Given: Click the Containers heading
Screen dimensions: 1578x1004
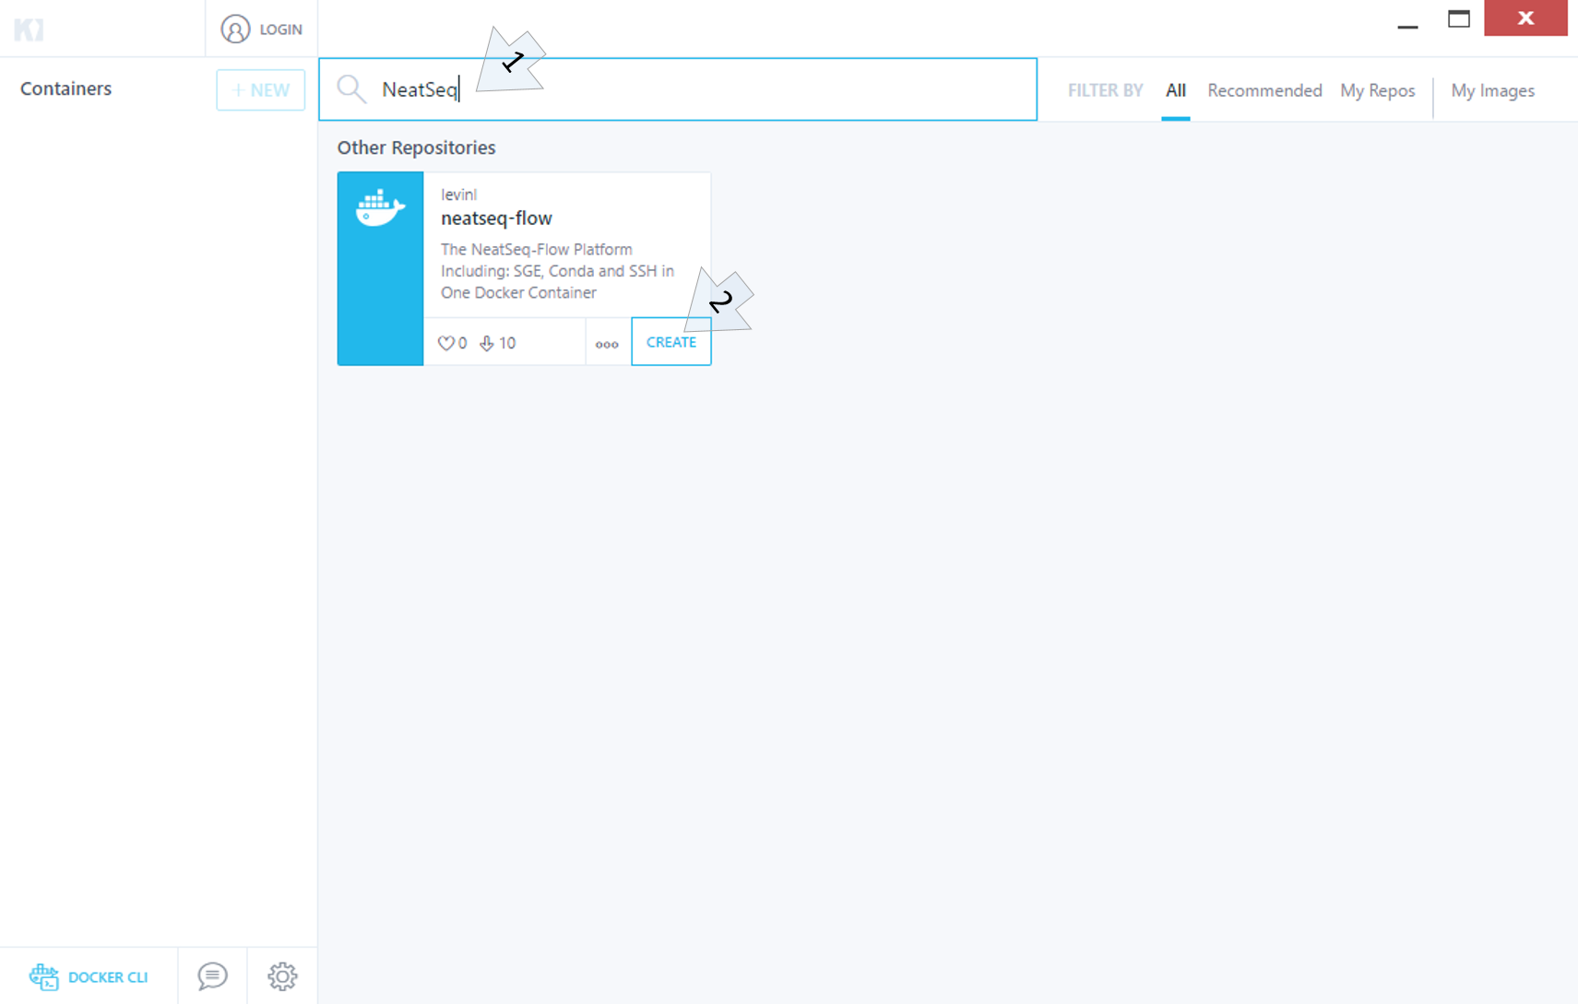Looking at the screenshot, I should coord(66,89).
